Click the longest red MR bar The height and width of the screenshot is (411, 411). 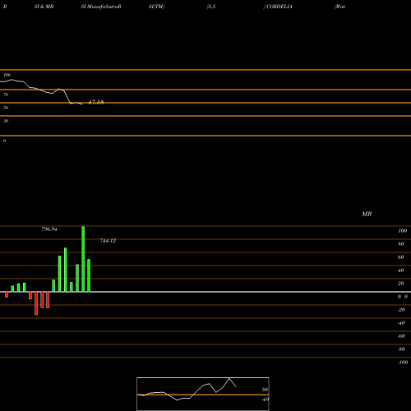point(36,303)
